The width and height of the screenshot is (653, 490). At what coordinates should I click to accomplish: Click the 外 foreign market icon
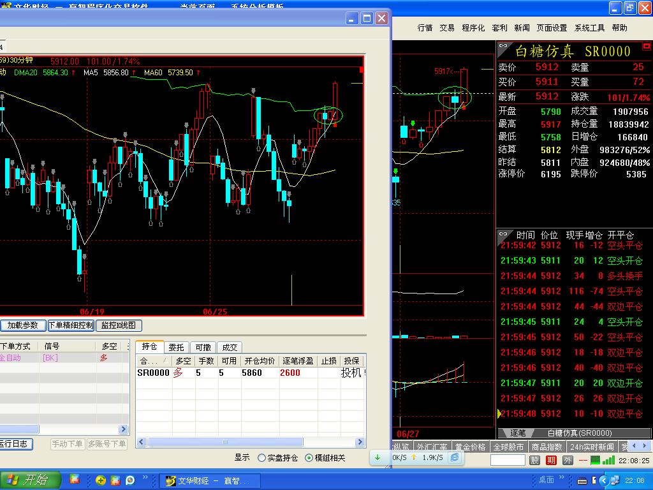click(x=567, y=460)
